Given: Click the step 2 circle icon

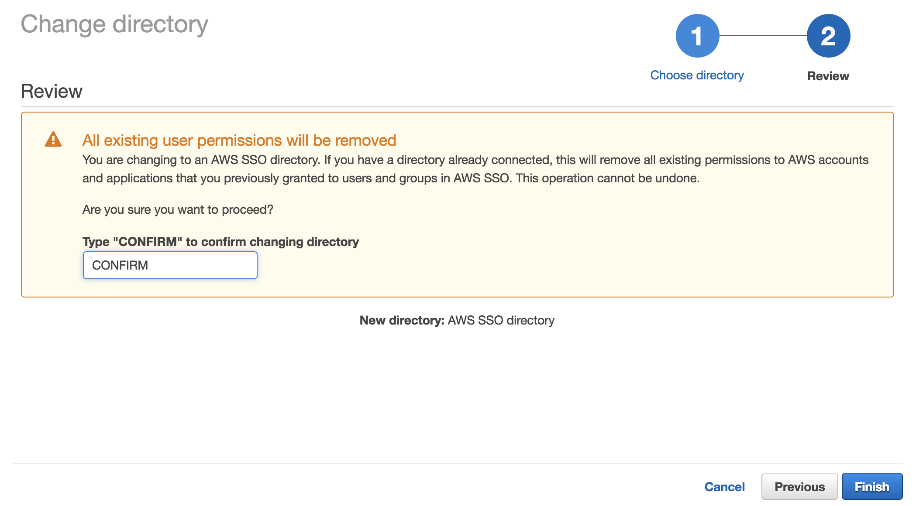Looking at the screenshot, I should click(x=828, y=36).
